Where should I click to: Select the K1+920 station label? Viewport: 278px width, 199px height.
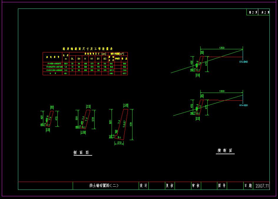(244, 105)
